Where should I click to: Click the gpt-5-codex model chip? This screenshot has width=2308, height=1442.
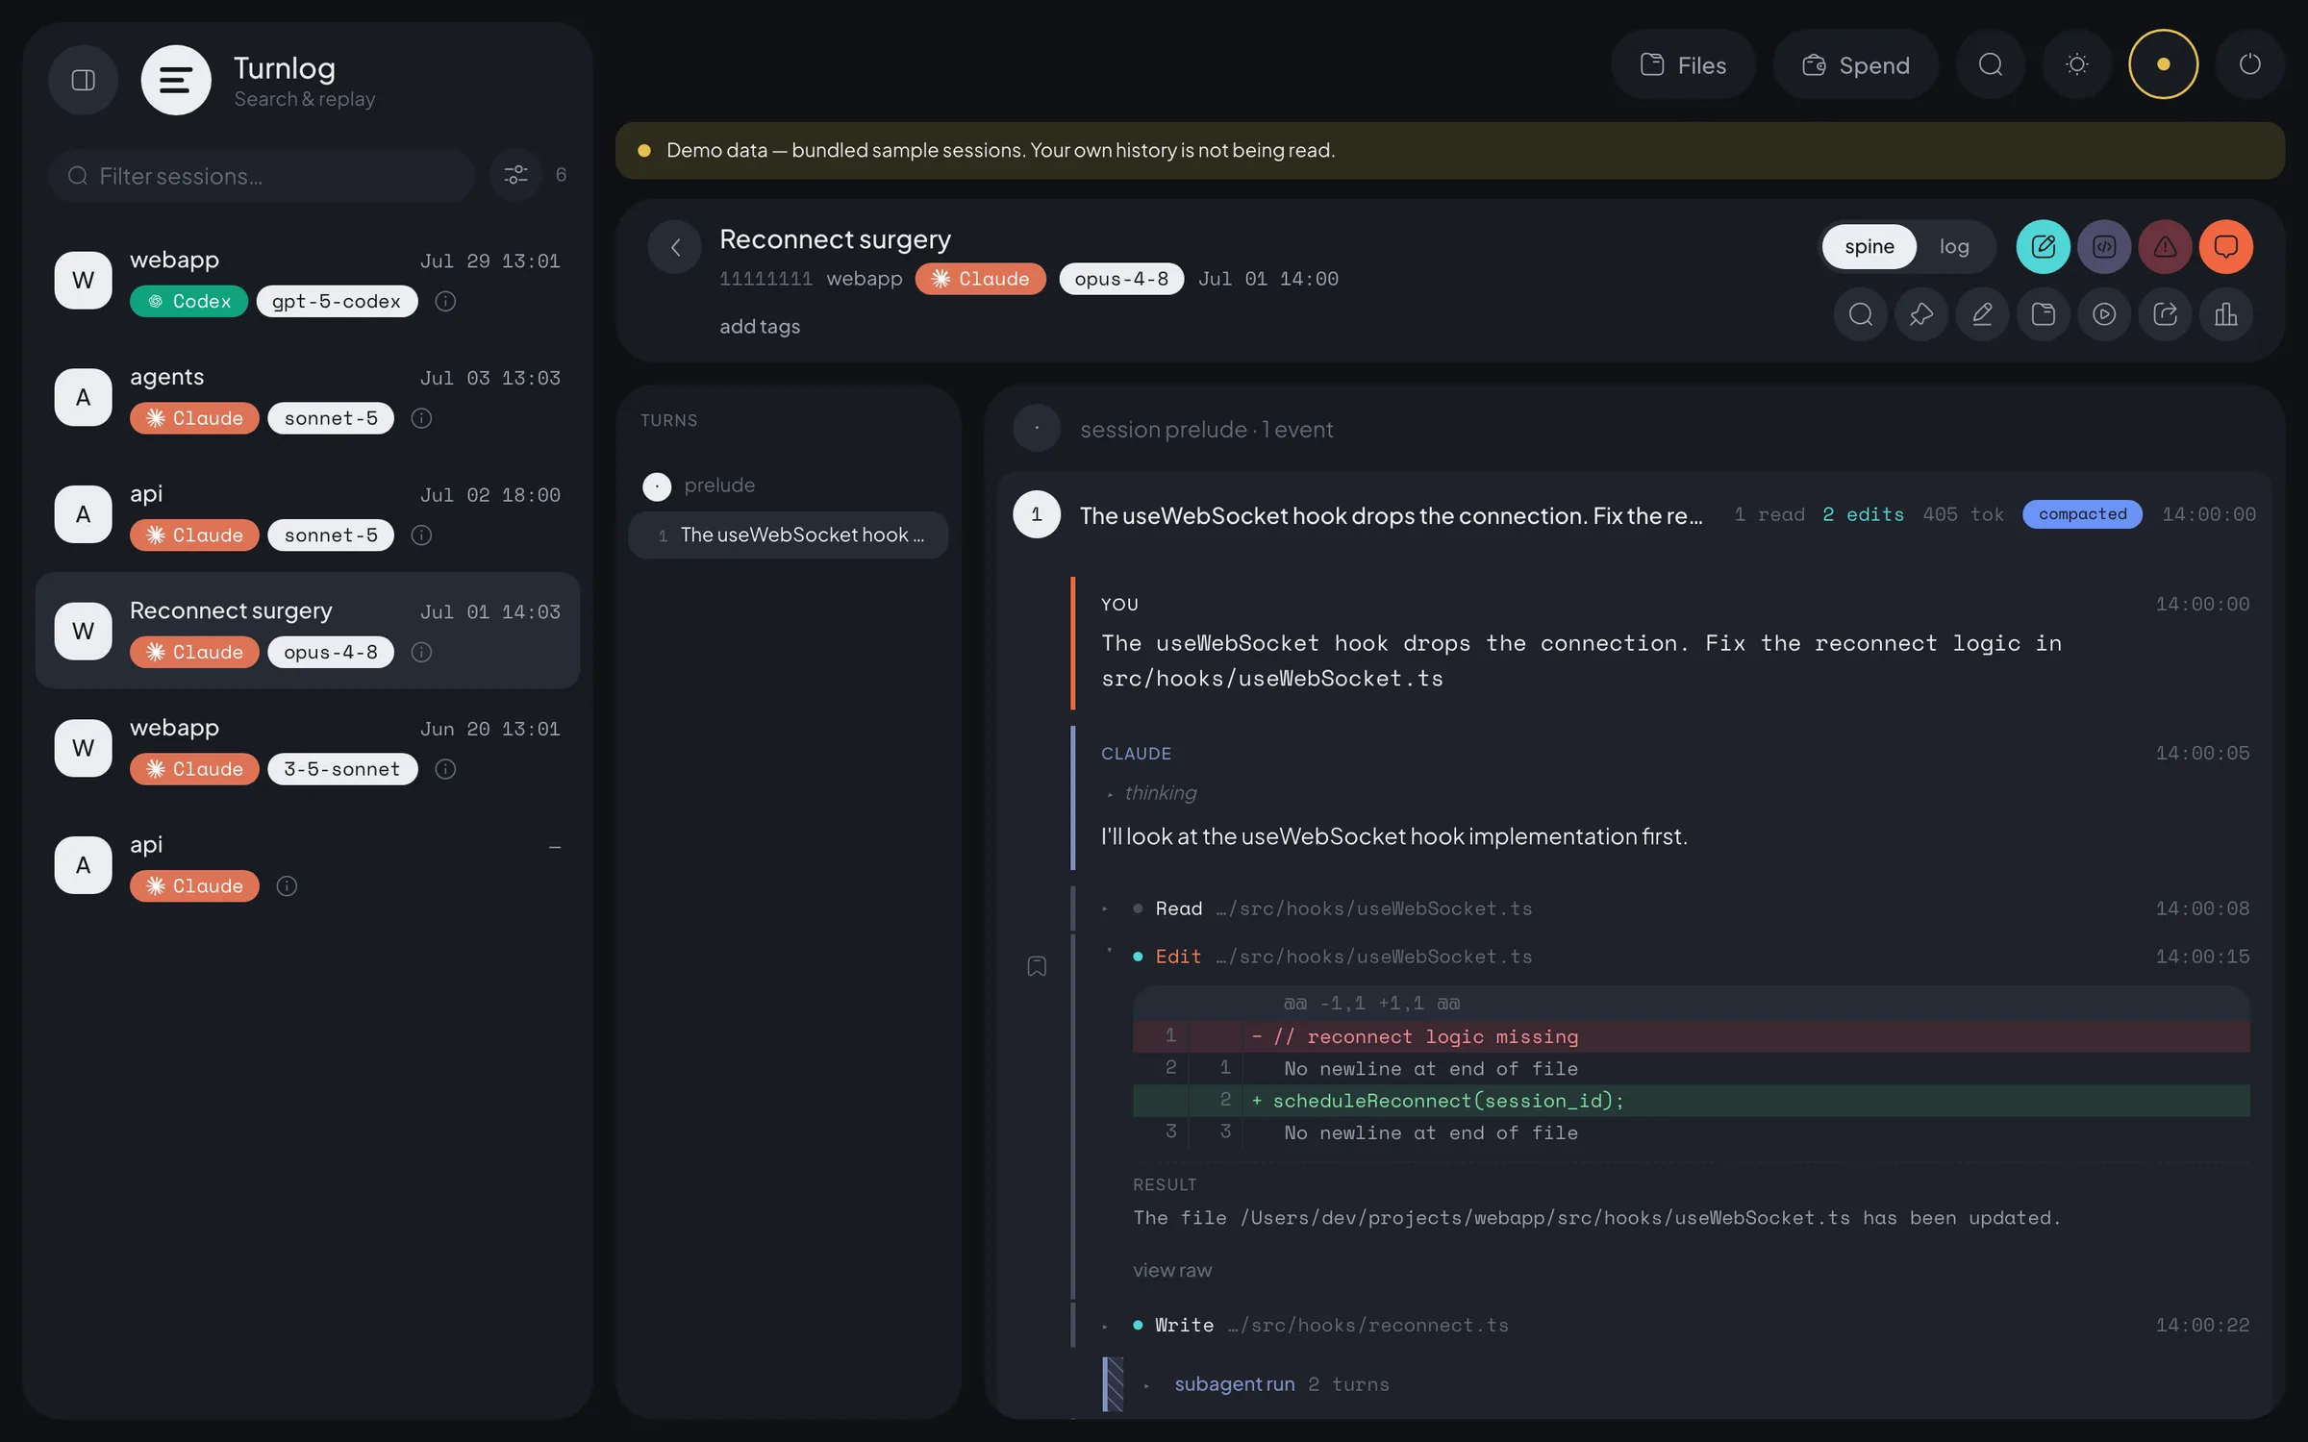click(337, 301)
